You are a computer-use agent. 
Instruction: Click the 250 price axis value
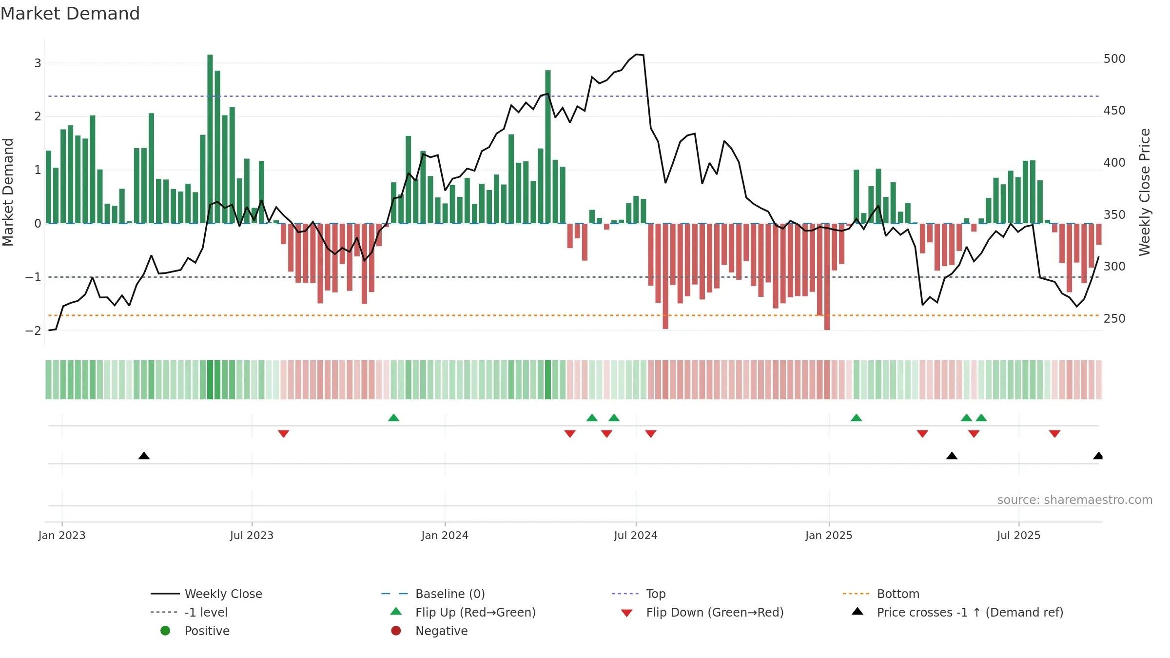coord(1114,319)
